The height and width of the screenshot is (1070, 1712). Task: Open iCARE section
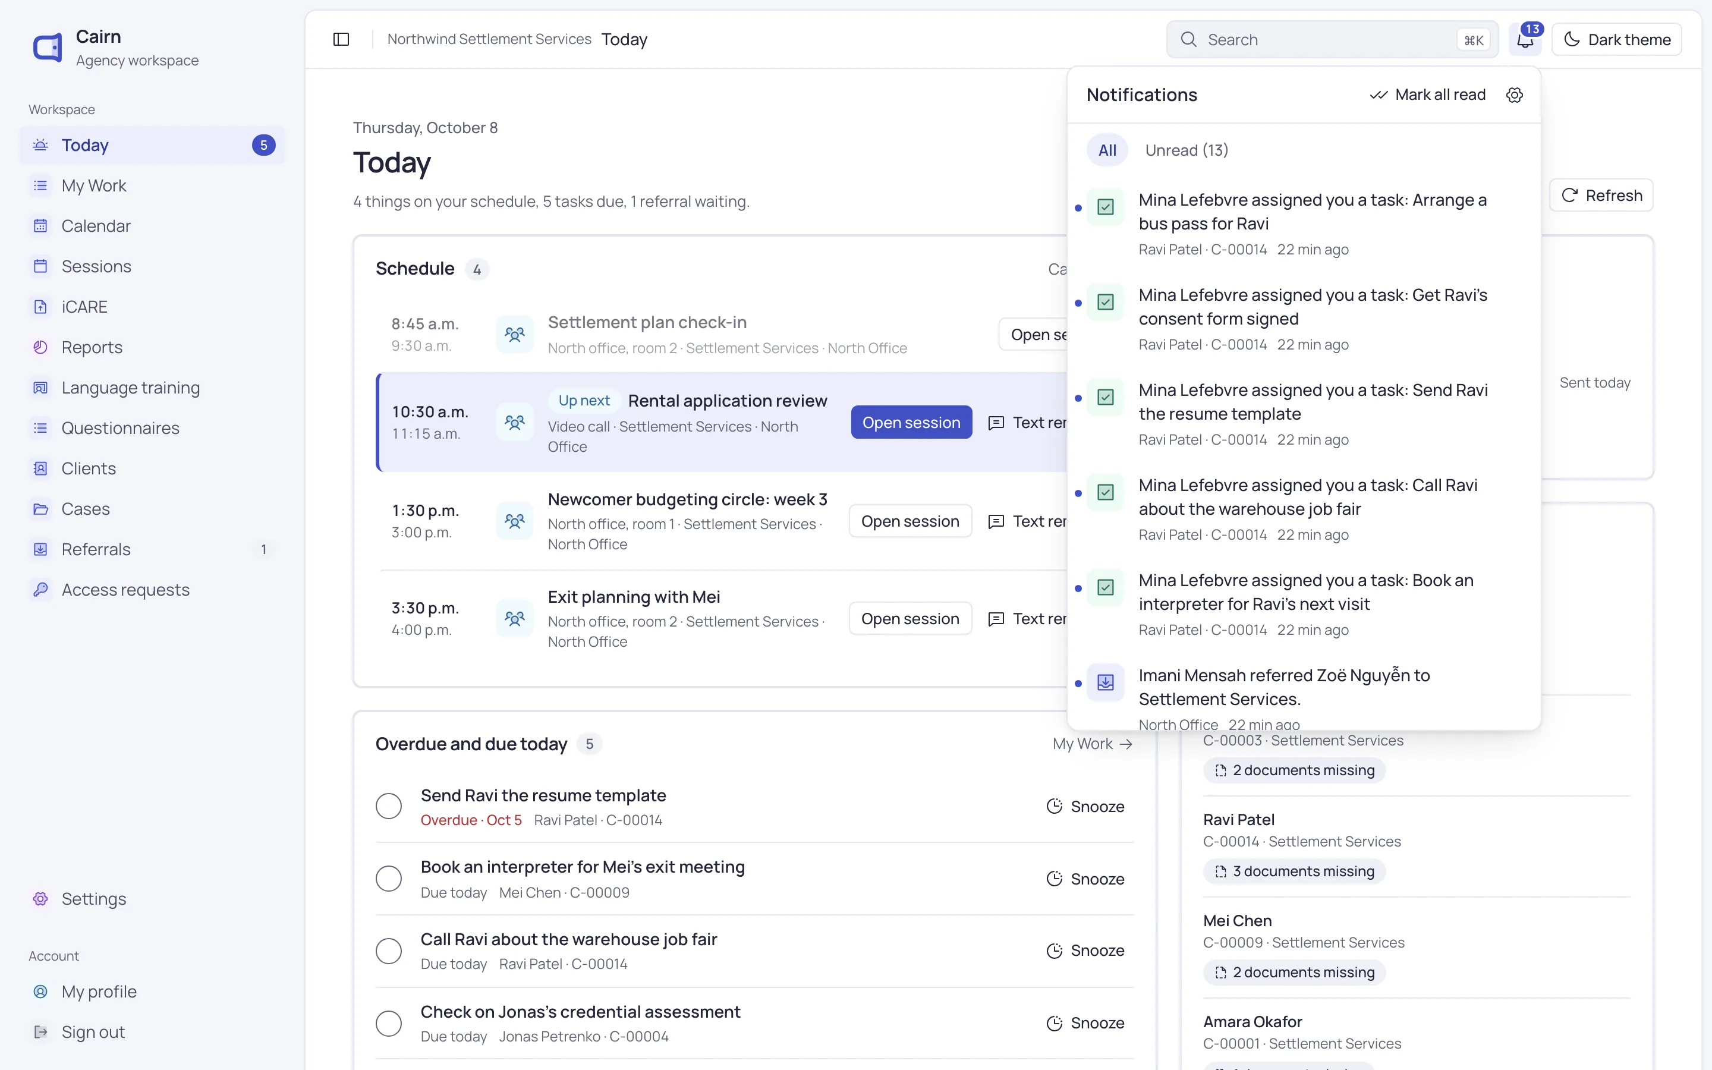pos(152,306)
